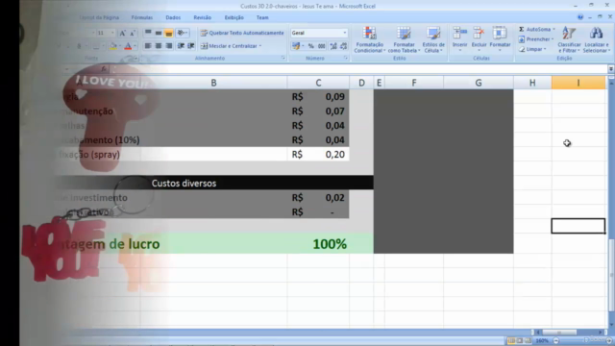
Task: Select the 100% profit percentage cell
Action: tap(318, 244)
